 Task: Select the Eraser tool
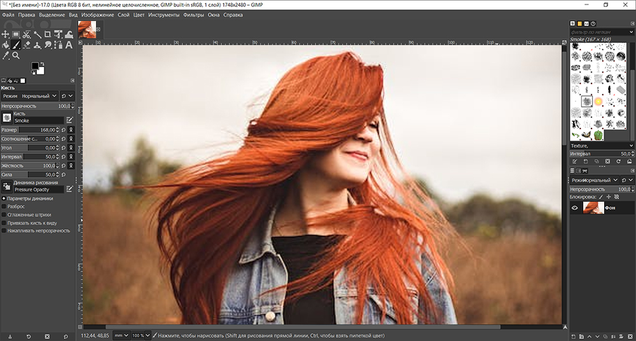[x=27, y=45]
